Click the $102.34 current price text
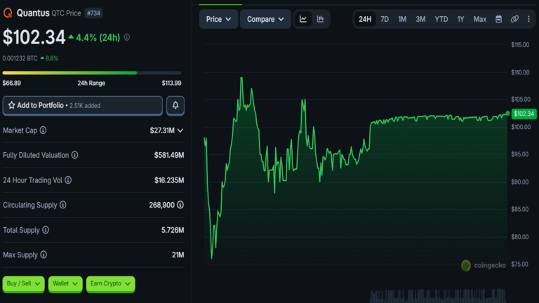The height and width of the screenshot is (303, 539). (34, 37)
